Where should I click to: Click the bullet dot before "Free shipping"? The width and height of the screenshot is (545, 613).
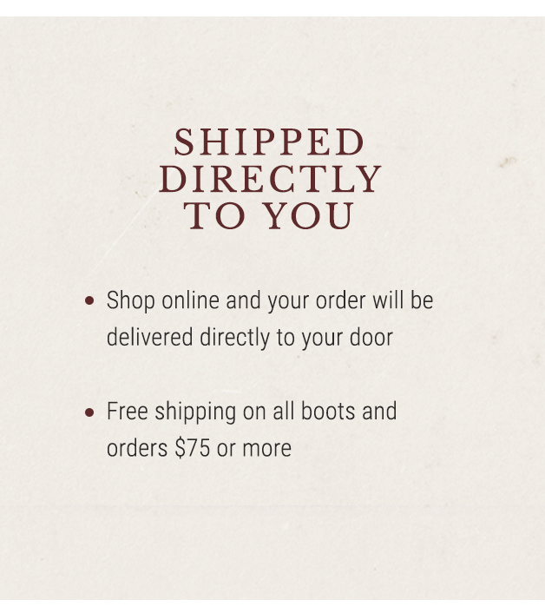coord(89,412)
